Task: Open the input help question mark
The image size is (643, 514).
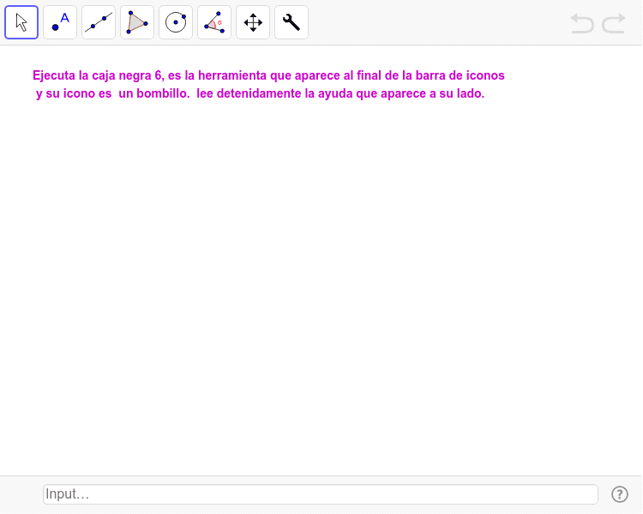Action: (x=619, y=494)
